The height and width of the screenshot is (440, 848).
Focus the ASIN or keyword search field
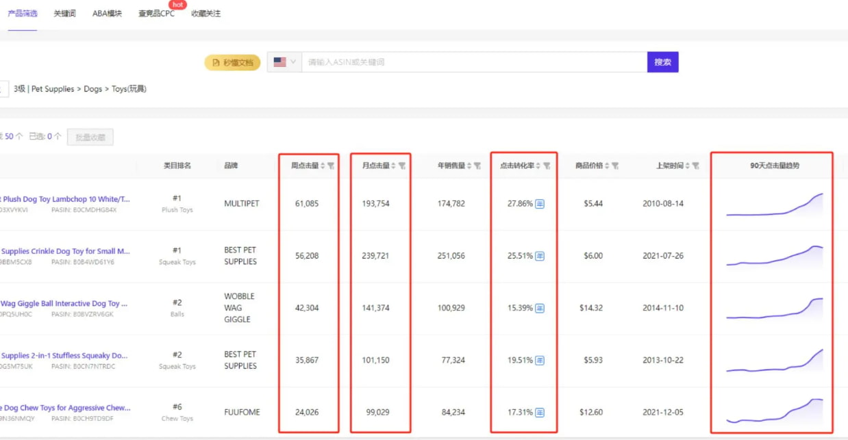pyautogui.click(x=473, y=62)
